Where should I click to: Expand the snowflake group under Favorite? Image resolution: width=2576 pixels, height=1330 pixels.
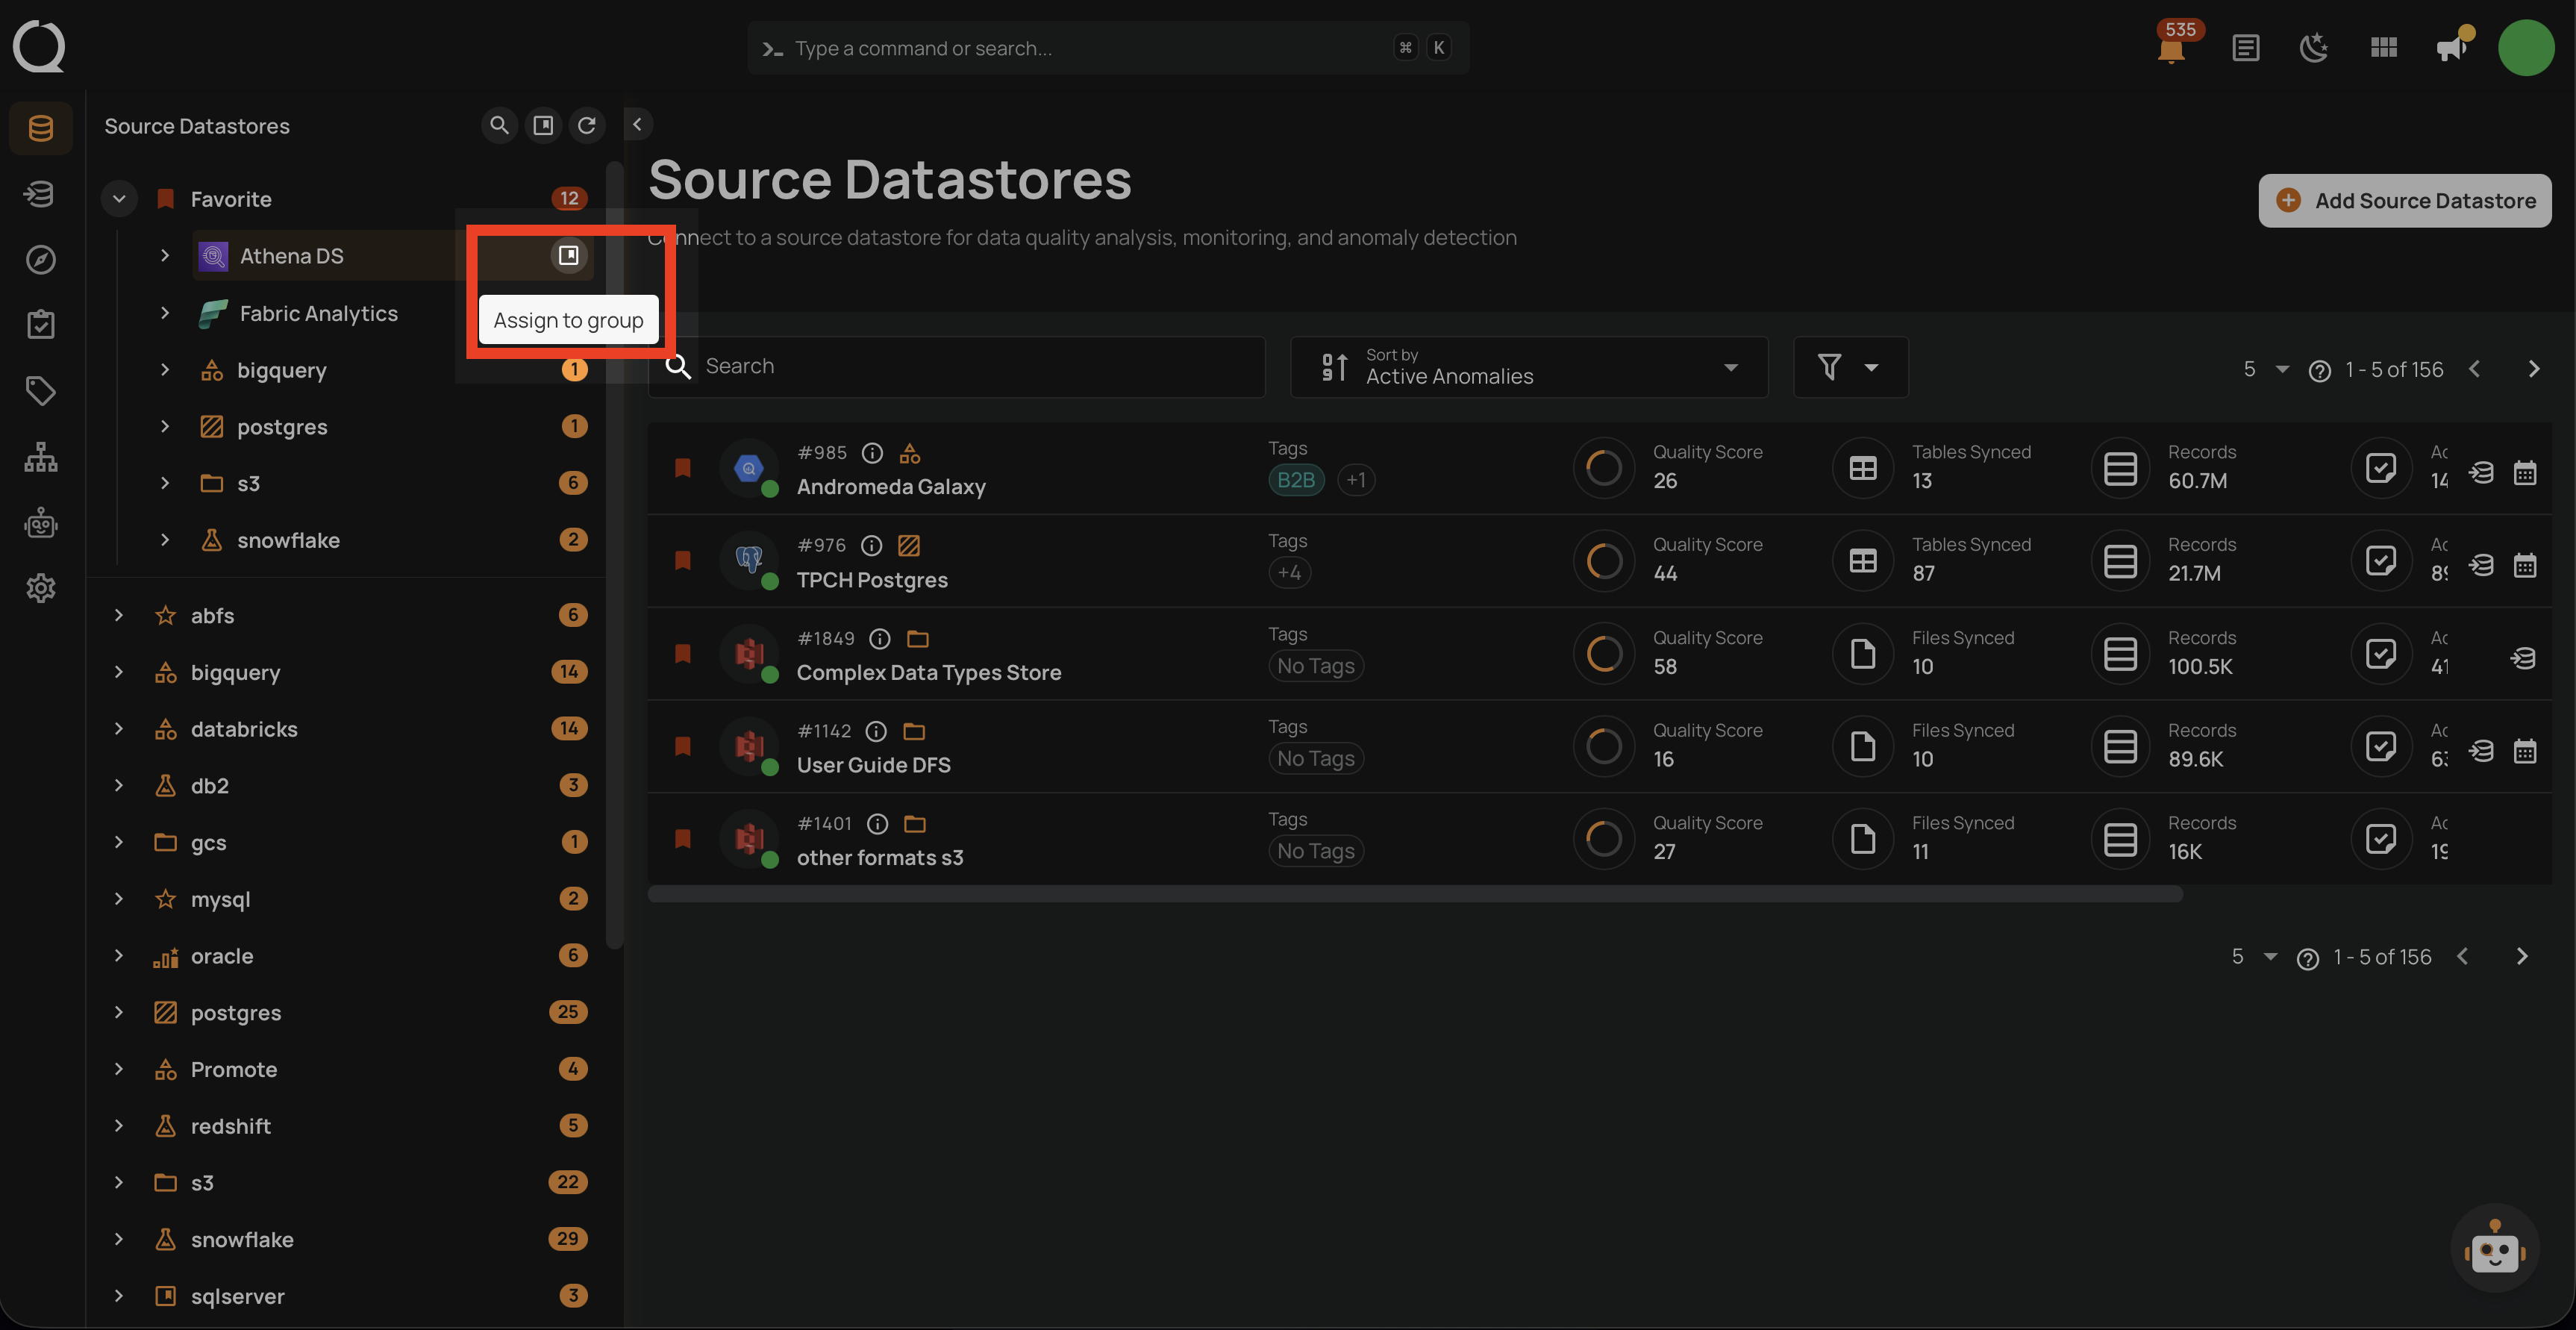tap(165, 539)
